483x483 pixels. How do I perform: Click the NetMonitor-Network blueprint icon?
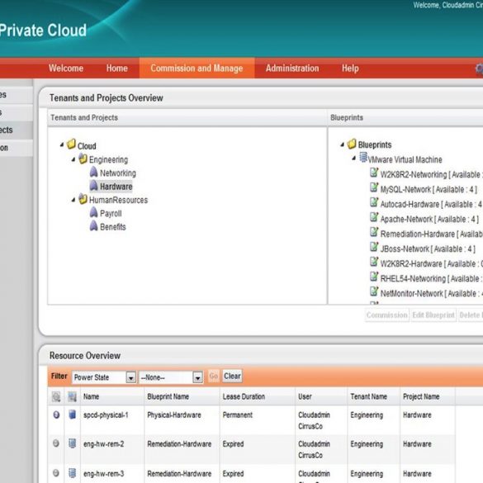click(374, 291)
